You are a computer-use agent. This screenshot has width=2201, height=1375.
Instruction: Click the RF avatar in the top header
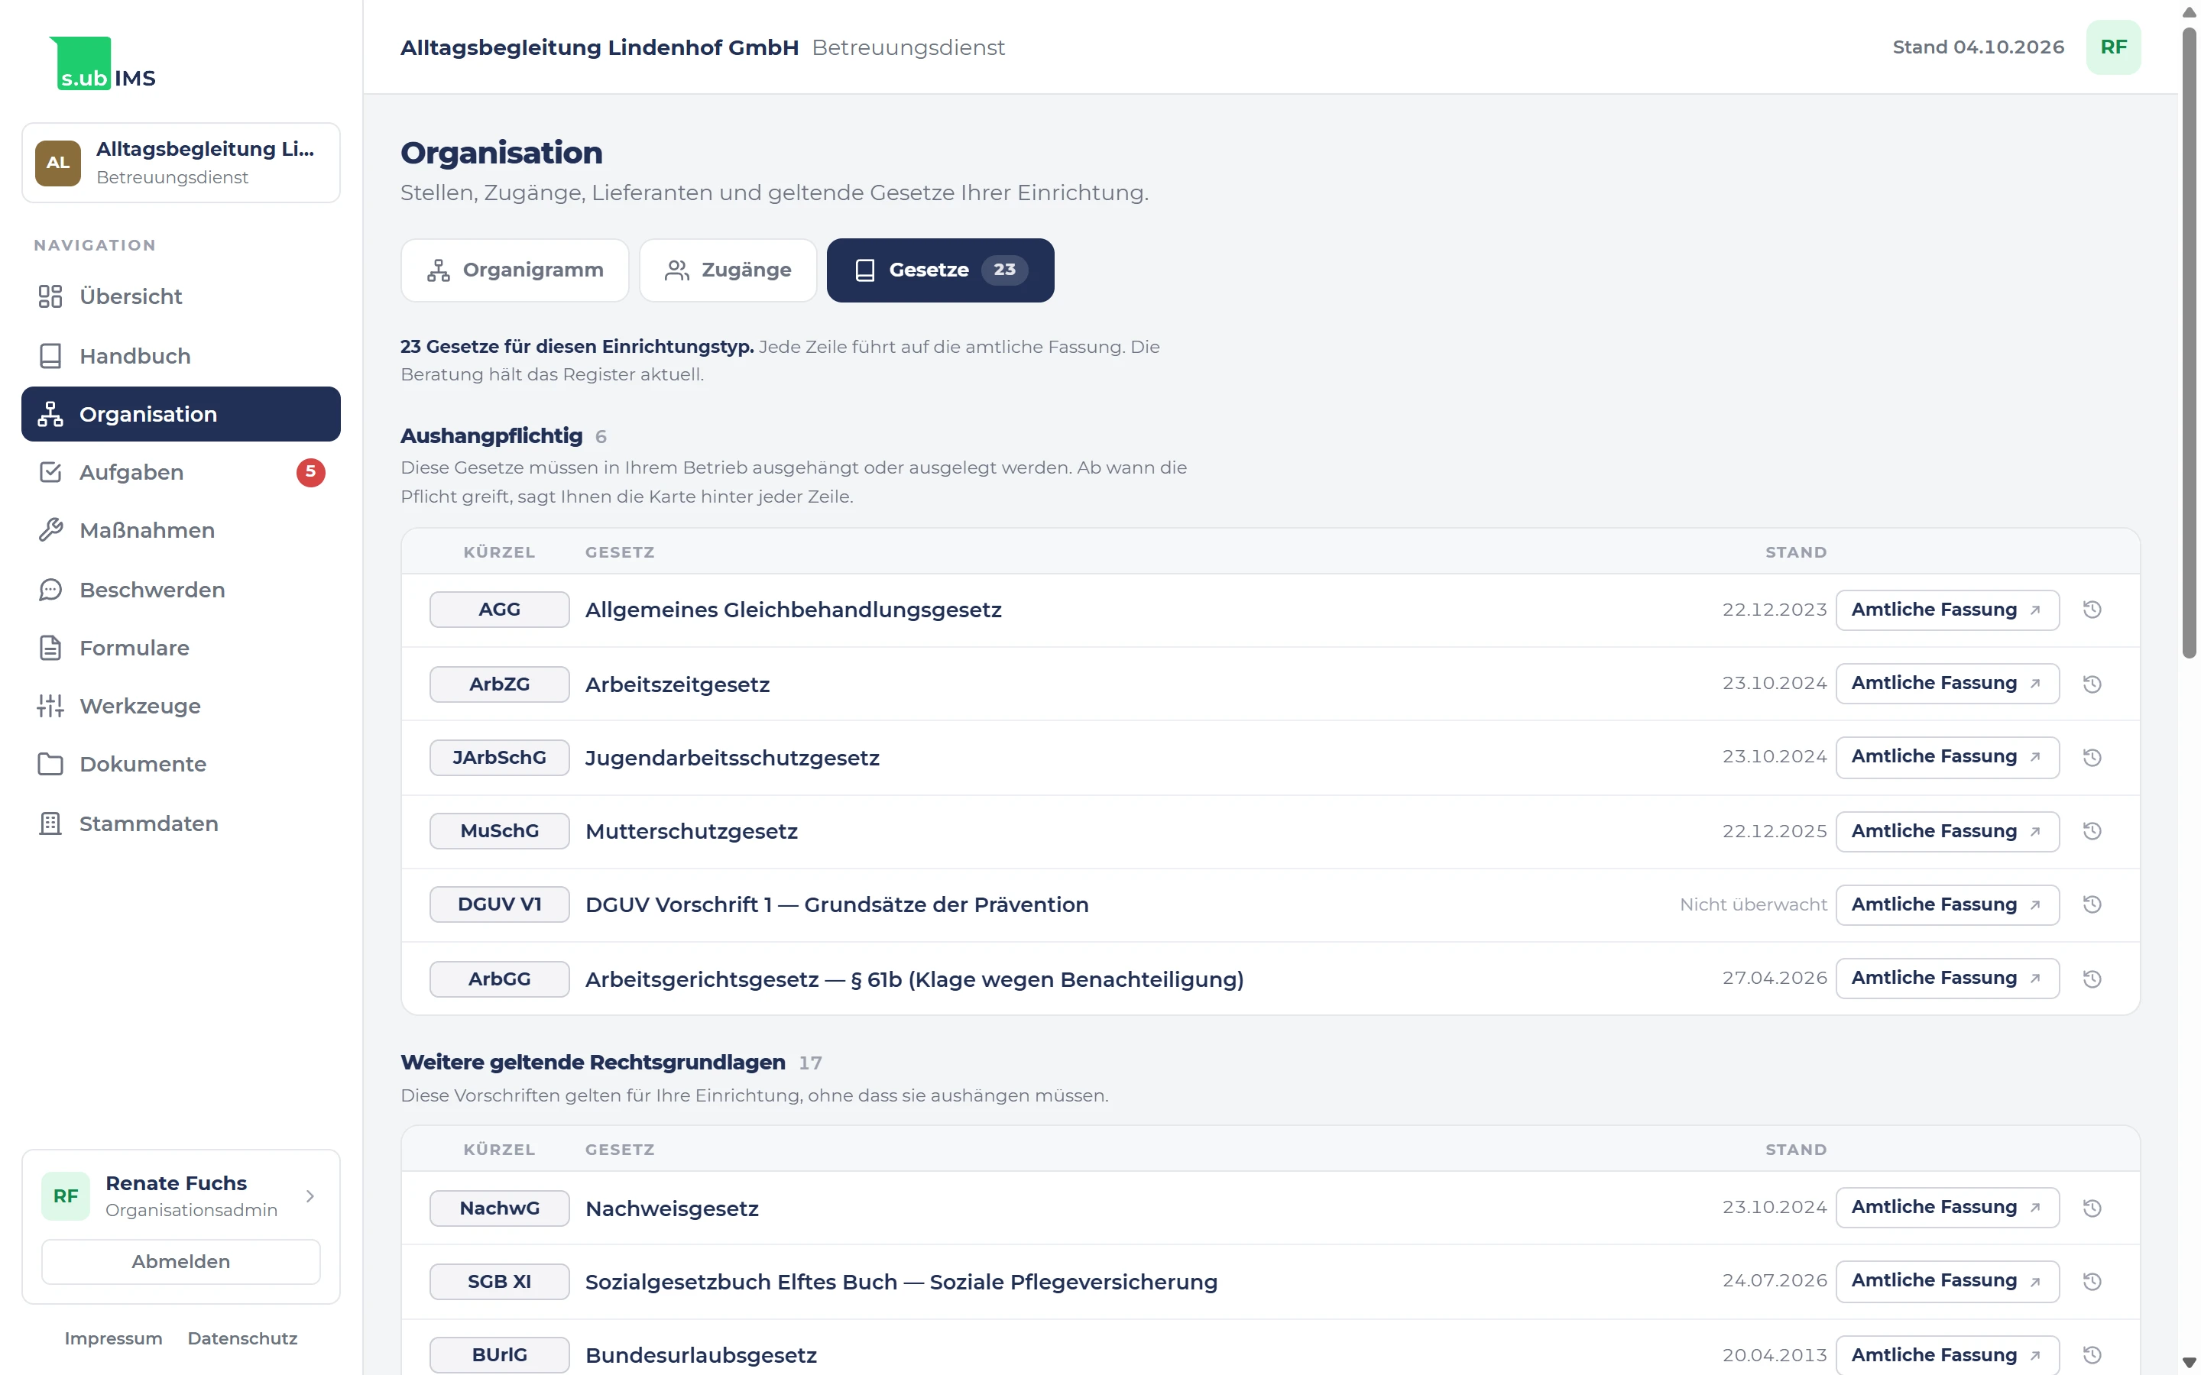[2113, 47]
